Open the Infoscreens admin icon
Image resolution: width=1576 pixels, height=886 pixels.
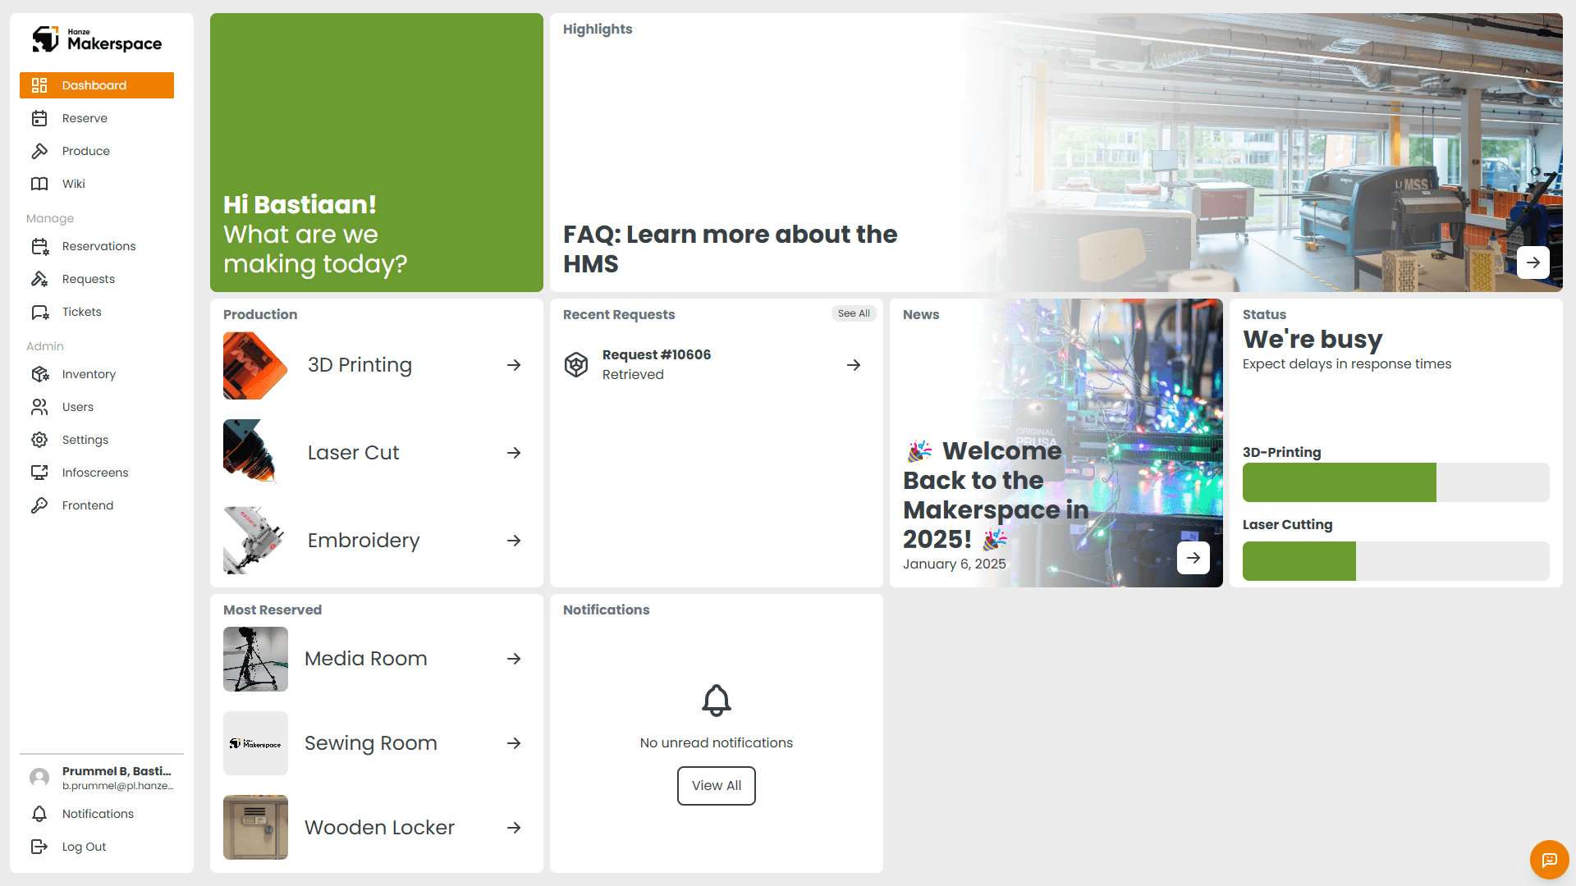(x=41, y=473)
